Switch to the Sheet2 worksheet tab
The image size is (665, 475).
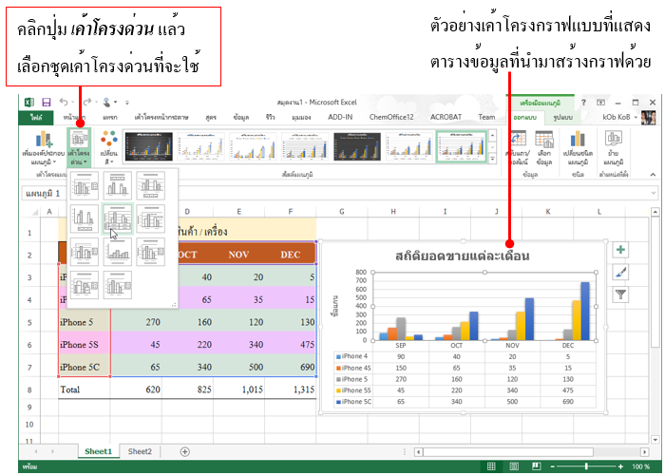coord(140,451)
